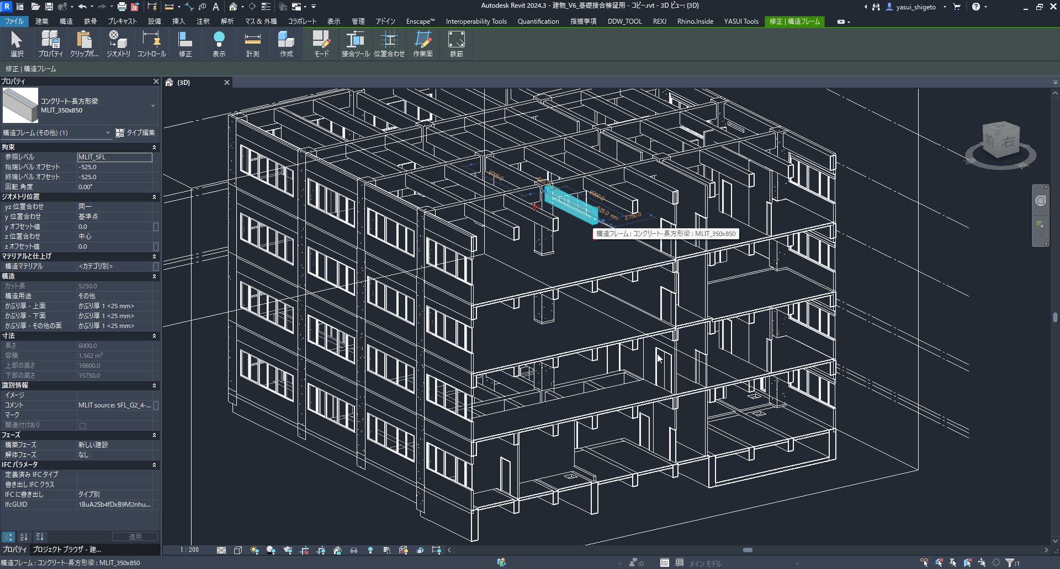Open the 計測 measure tool
Image resolution: width=1060 pixels, height=569 pixels.
coord(253,44)
